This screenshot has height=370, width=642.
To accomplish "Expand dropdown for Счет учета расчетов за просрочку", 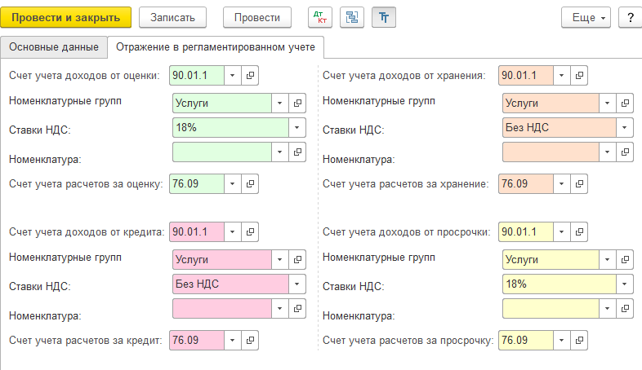I will pos(561,340).
